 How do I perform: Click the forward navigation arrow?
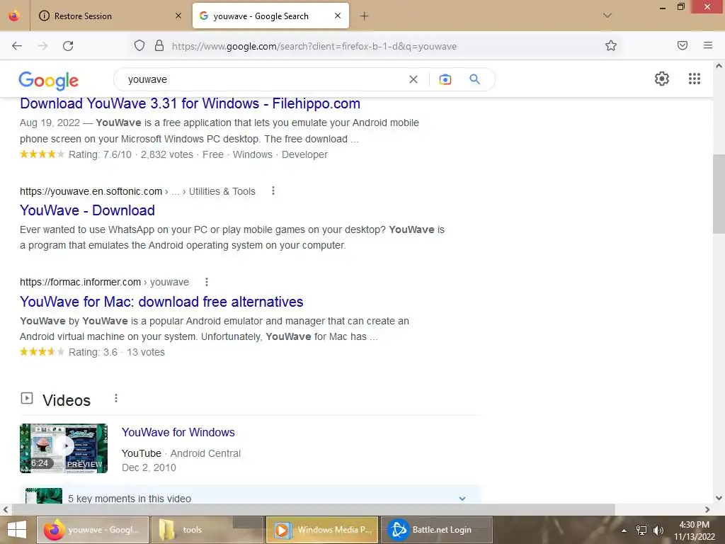coord(42,46)
